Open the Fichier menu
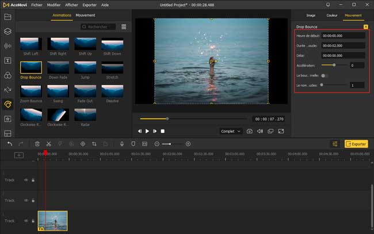This screenshot has height=234, width=374. point(37,5)
